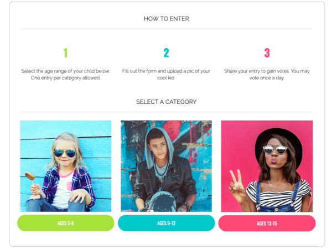
Task: Click the 'Fill out the form' instruction text
Action: point(166,74)
